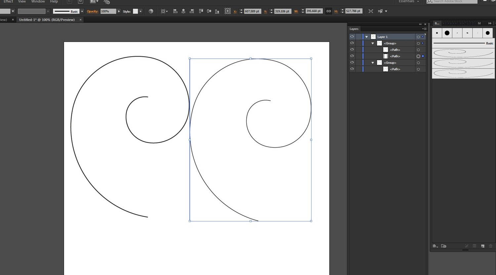Toggle Constrain Width and Height link
Viewport: 496px width, 275px height.
pos(328,11)
